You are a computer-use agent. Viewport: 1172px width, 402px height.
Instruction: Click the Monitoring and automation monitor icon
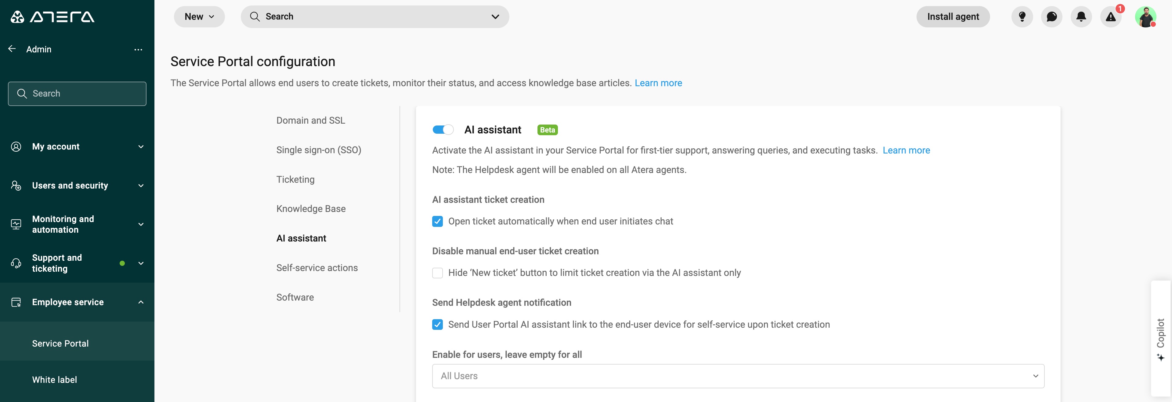(x=16, y=224)
